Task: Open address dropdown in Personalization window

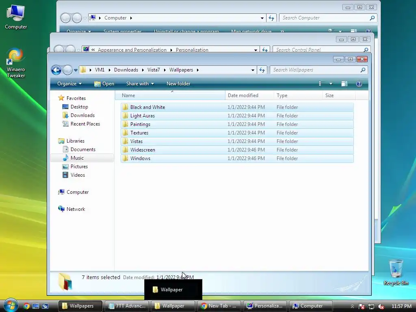Action: click(256, 50)
